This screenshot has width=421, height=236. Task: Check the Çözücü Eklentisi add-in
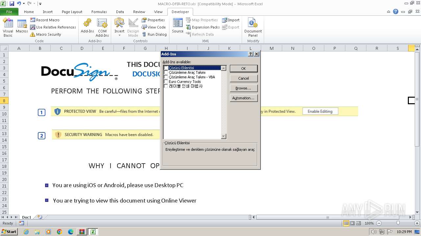(166, 68)
